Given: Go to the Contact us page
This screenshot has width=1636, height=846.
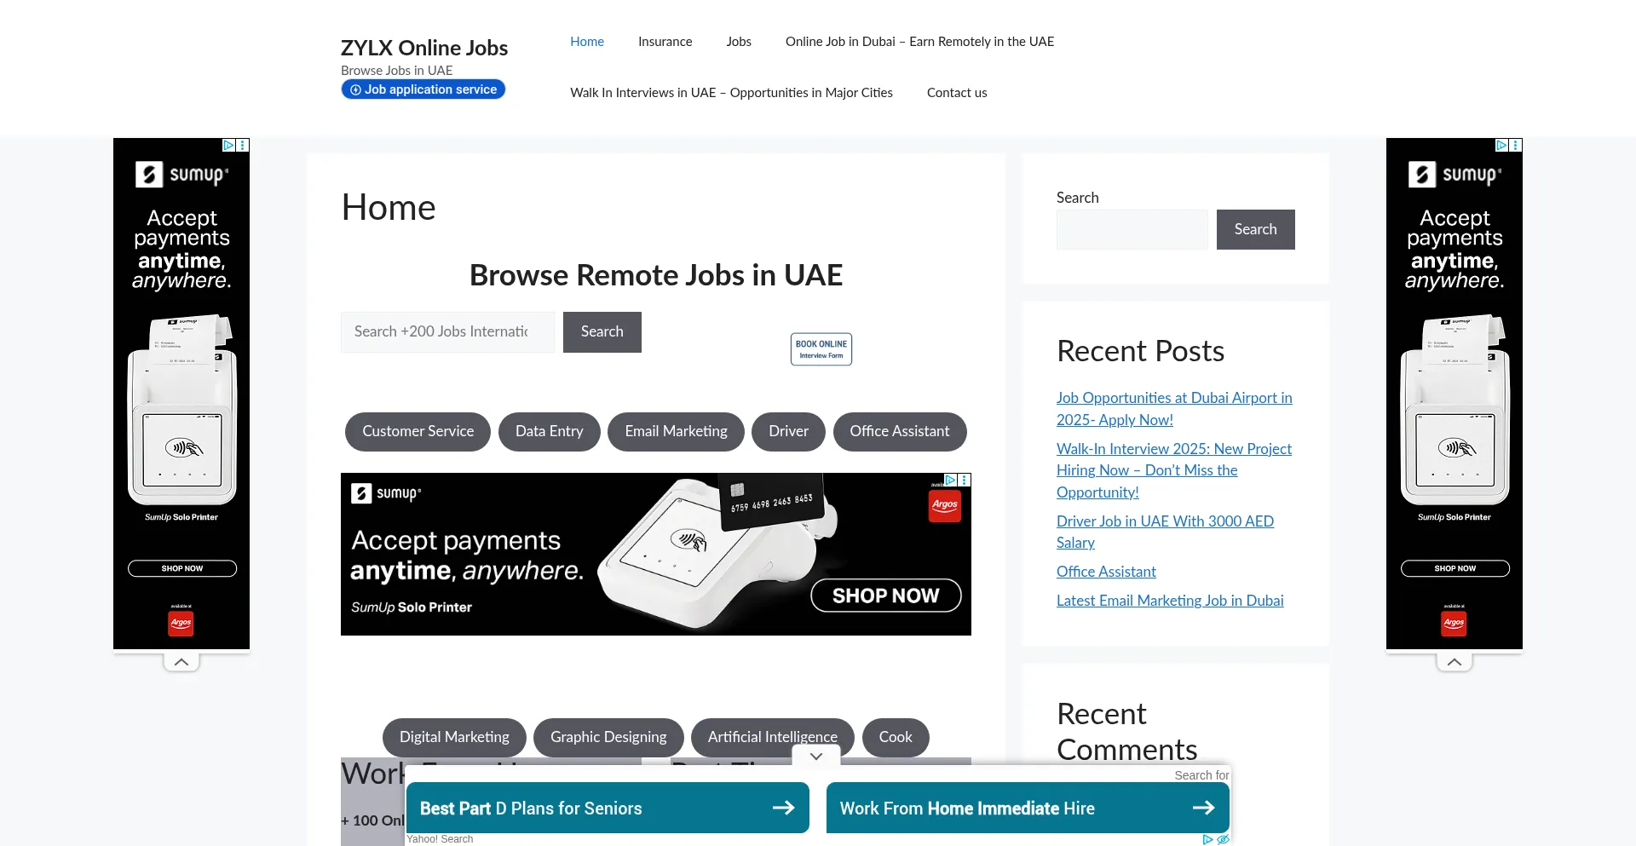Looking at the screenshot, I should tap(956, 93).
